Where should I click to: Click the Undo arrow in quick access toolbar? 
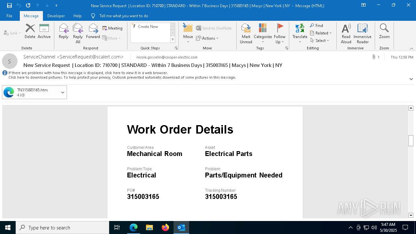(x=19, y=6)
